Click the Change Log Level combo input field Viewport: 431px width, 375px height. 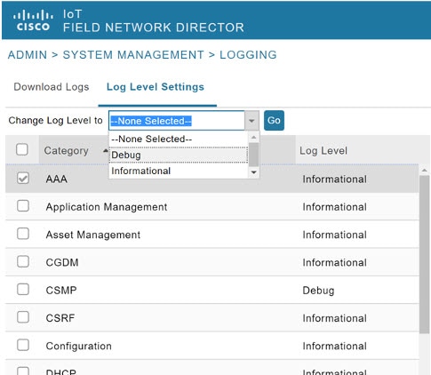pyautogui.click(x=177, y=121)
